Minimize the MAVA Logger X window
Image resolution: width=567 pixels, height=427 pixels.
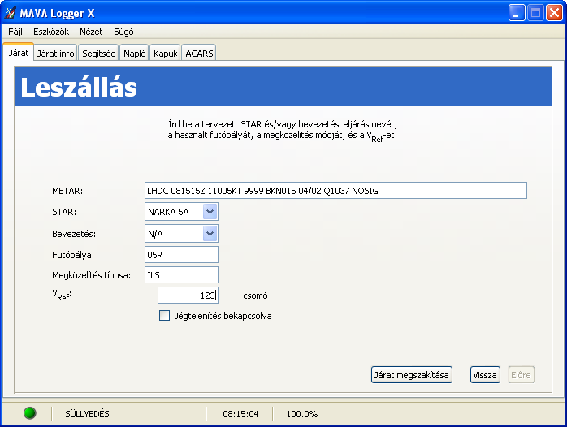[x=517, y=13]
